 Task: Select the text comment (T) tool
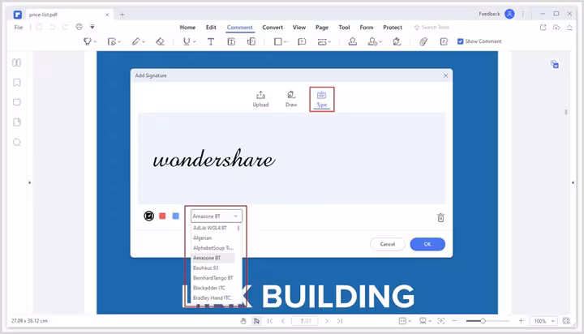211,41
